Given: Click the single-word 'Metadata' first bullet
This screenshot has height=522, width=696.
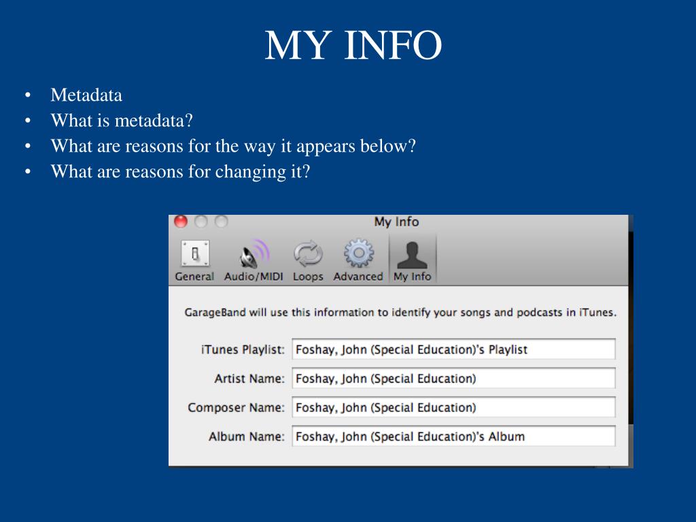Looking at the screenshot, I should (x=86, y=95).
